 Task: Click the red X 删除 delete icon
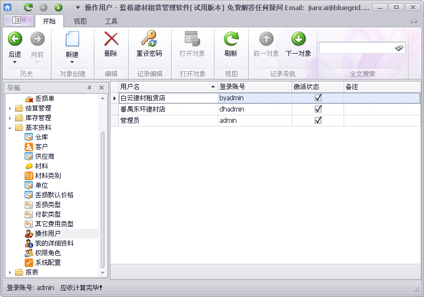point(111,39)
